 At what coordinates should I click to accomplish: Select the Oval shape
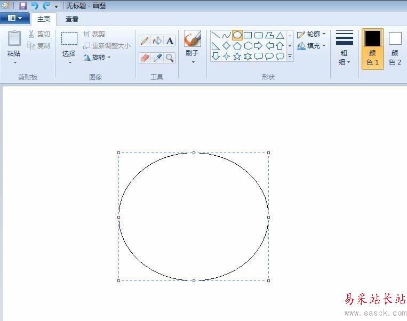pyautogui.click(x=237, y=35)
